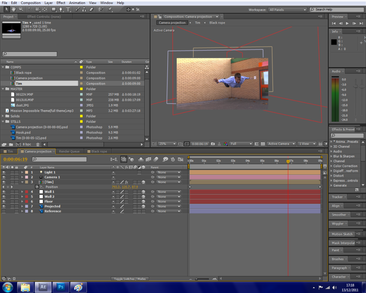
Task: Click the Black rope breadcrumb in viewer
Action: point(217,23)
